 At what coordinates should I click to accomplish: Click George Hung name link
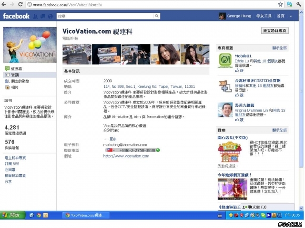(239, 16)
